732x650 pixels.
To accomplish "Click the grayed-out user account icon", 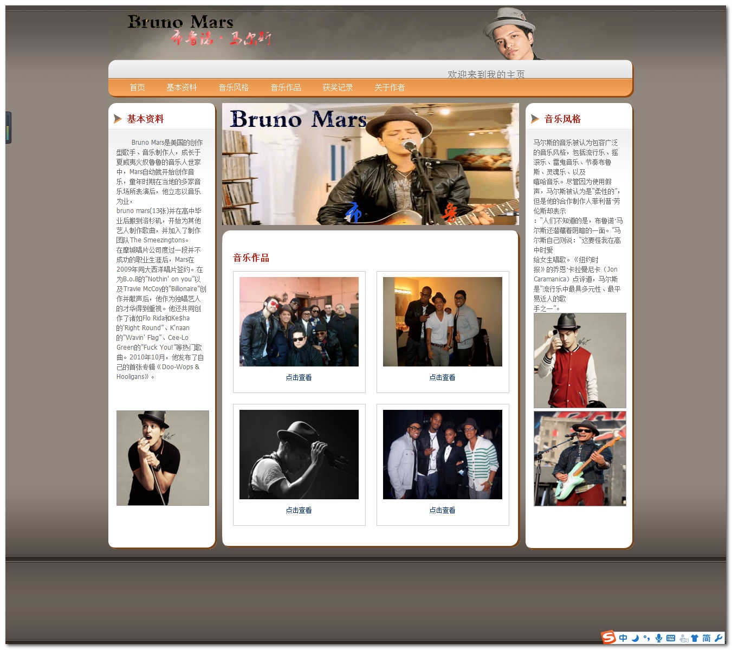I will [684, 639].
